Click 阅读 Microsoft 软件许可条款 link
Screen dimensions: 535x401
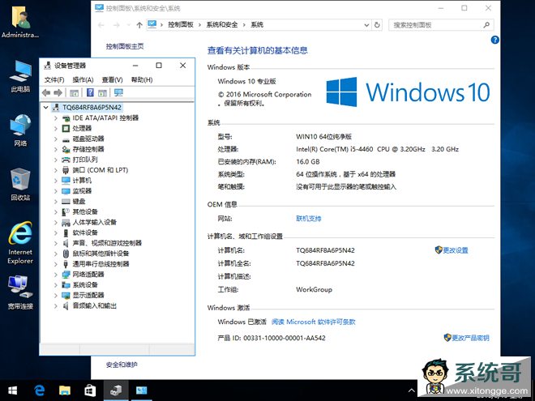coord(314,322)
